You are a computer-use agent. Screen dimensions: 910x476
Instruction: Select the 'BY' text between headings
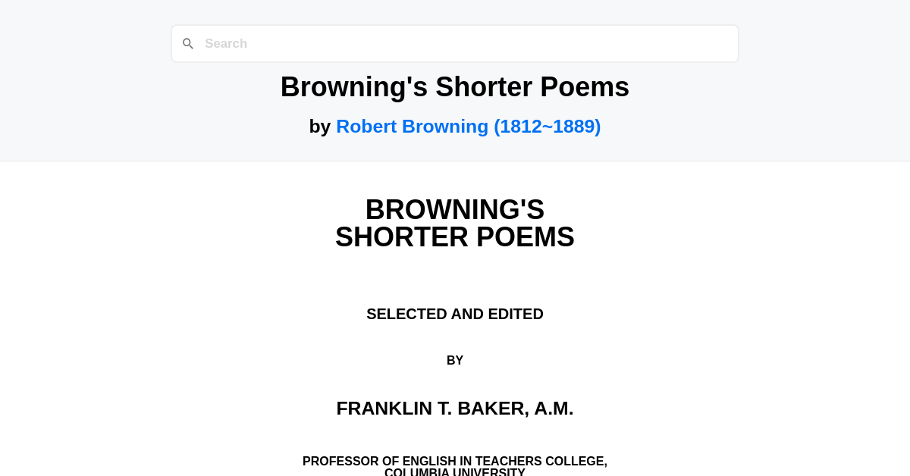click(x=455, y=360)
